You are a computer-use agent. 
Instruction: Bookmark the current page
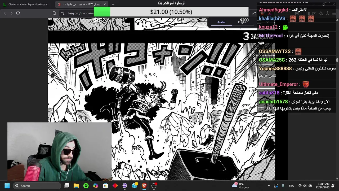pos(54,13)
